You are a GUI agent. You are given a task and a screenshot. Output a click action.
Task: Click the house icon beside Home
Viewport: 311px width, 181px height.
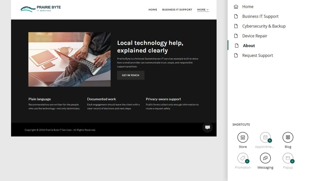[x=236, y=7]
